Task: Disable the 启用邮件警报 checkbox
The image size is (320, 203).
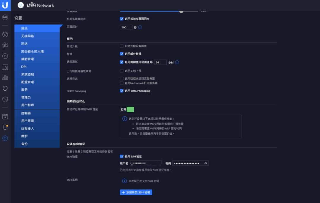Action: click(121, 54)
